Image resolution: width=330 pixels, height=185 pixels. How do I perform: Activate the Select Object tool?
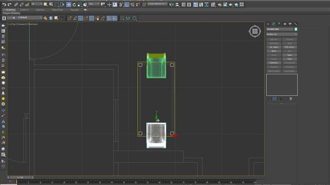(45, 5)
